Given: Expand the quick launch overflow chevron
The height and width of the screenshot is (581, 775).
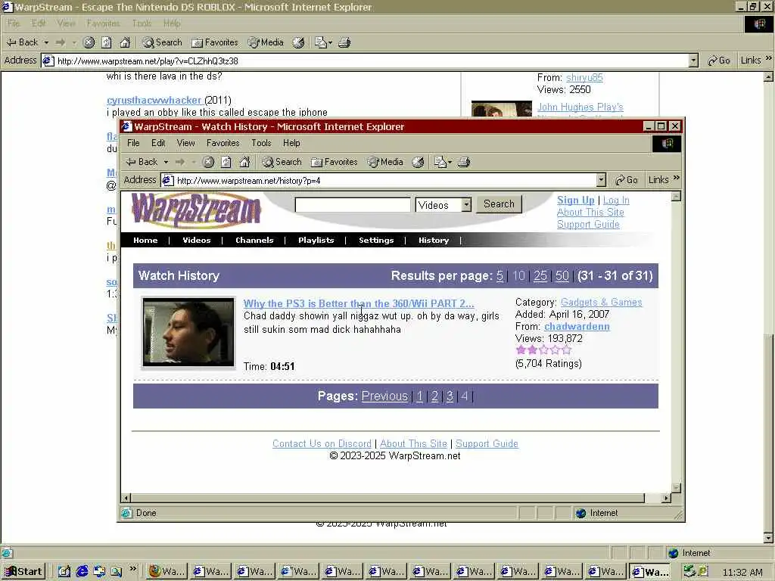Looking at the screenshot, I should 132,569.
